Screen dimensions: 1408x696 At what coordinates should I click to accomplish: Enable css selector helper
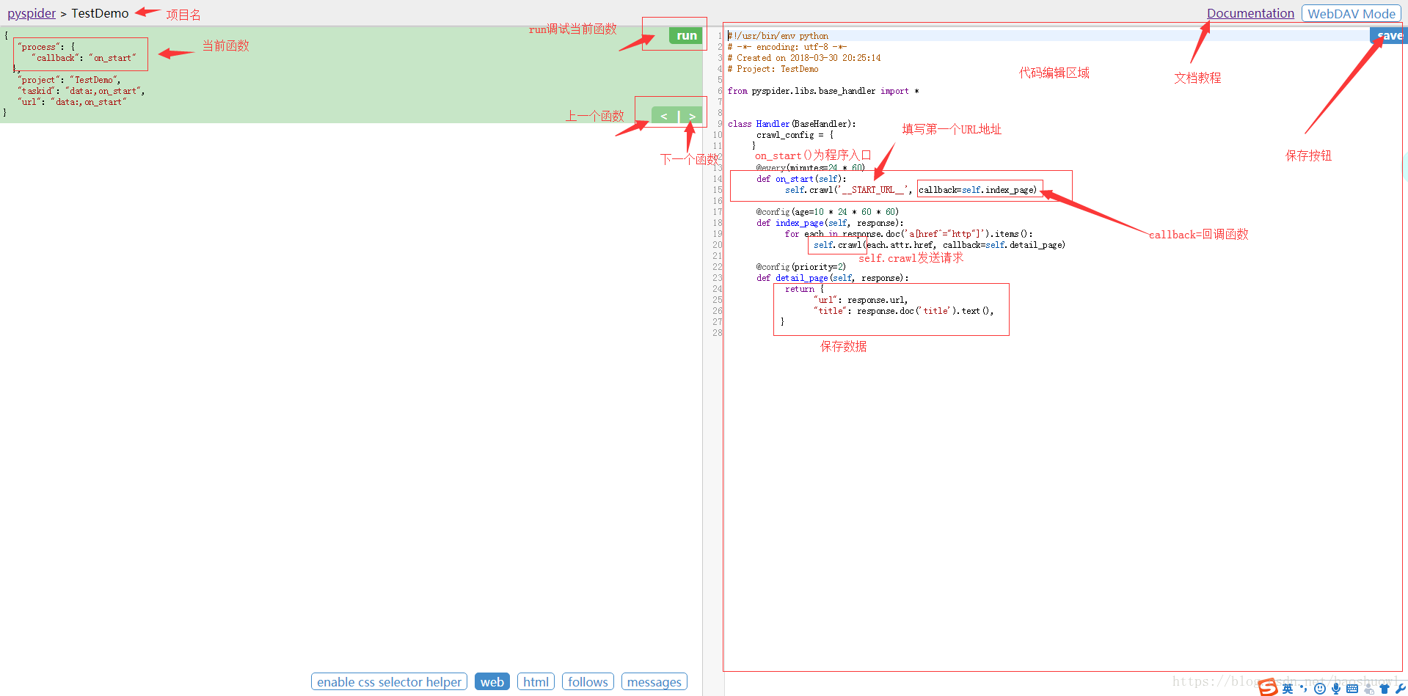[x=389, y=682]
